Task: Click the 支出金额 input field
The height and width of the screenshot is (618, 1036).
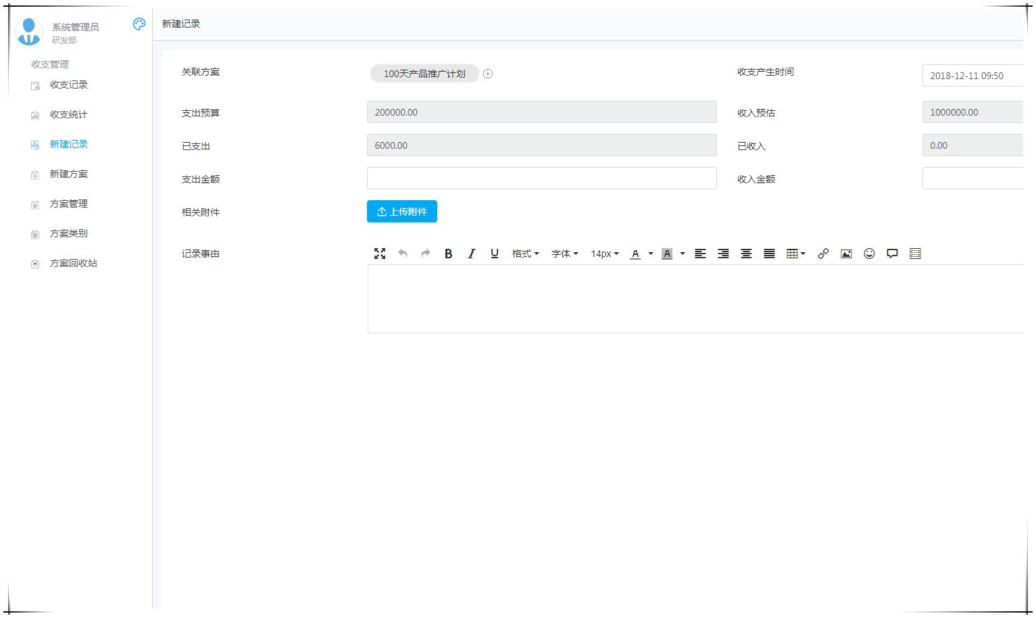Action: click(x=541, y=179)
